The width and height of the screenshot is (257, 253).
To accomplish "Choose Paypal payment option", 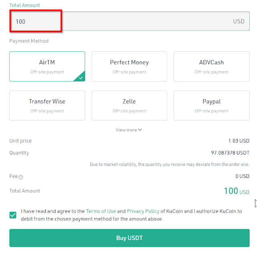I will (211, 105).
